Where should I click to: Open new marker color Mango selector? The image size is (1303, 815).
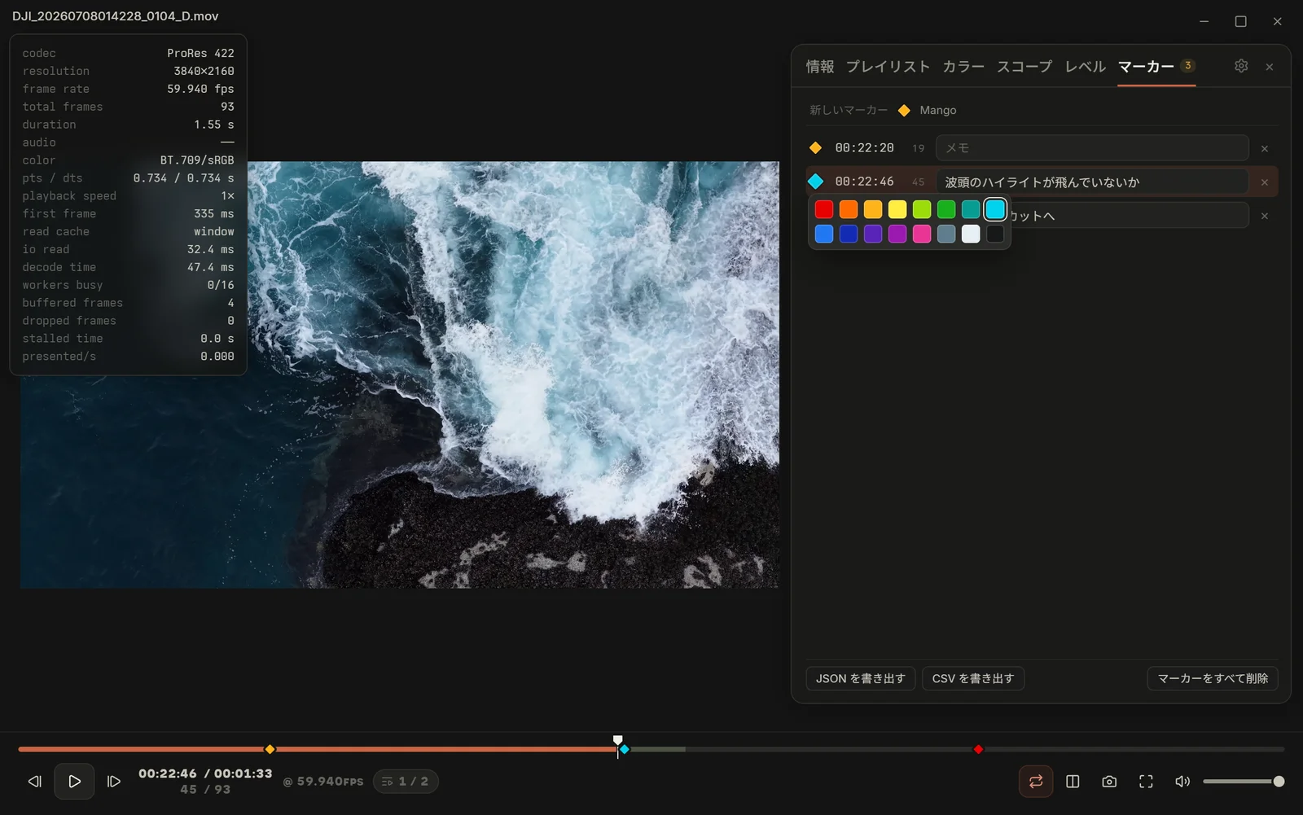pyautogui.click(x=928, y=111)
